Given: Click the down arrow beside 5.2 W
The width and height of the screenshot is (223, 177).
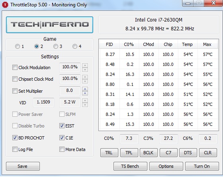Looking at the screenshot, I should pyautogui.click(x=85, y=105).
